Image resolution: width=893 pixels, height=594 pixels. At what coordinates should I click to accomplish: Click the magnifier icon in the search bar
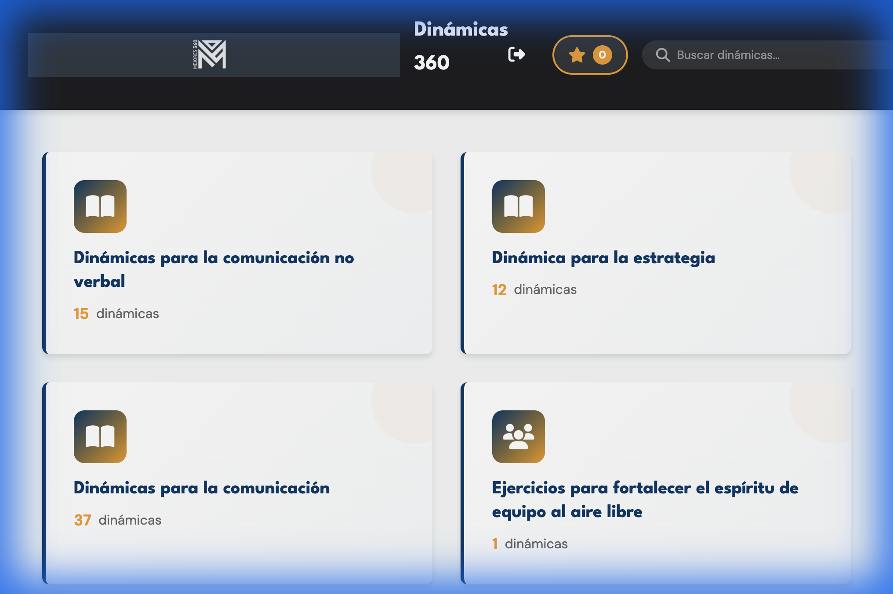point(663,55)
